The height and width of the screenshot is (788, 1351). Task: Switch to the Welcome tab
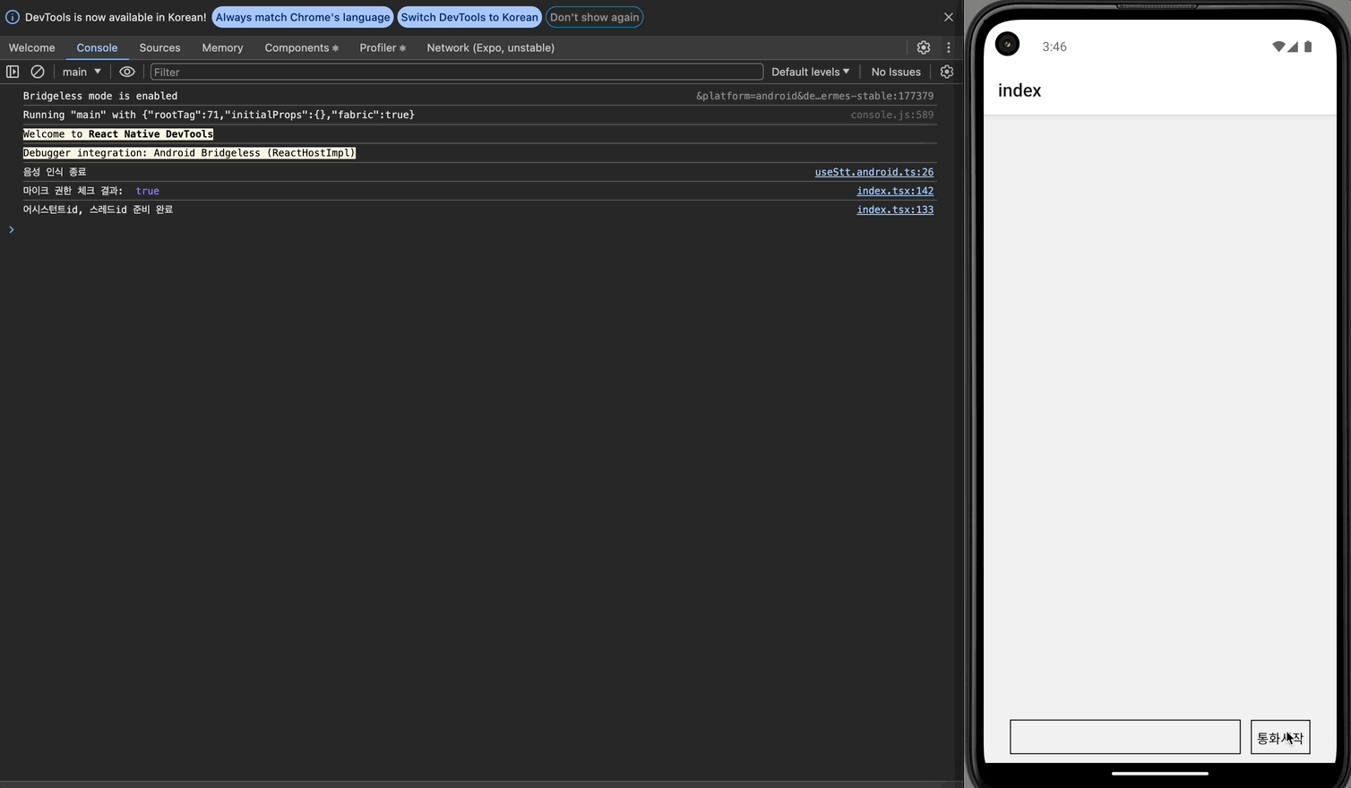tap(32, 47)
